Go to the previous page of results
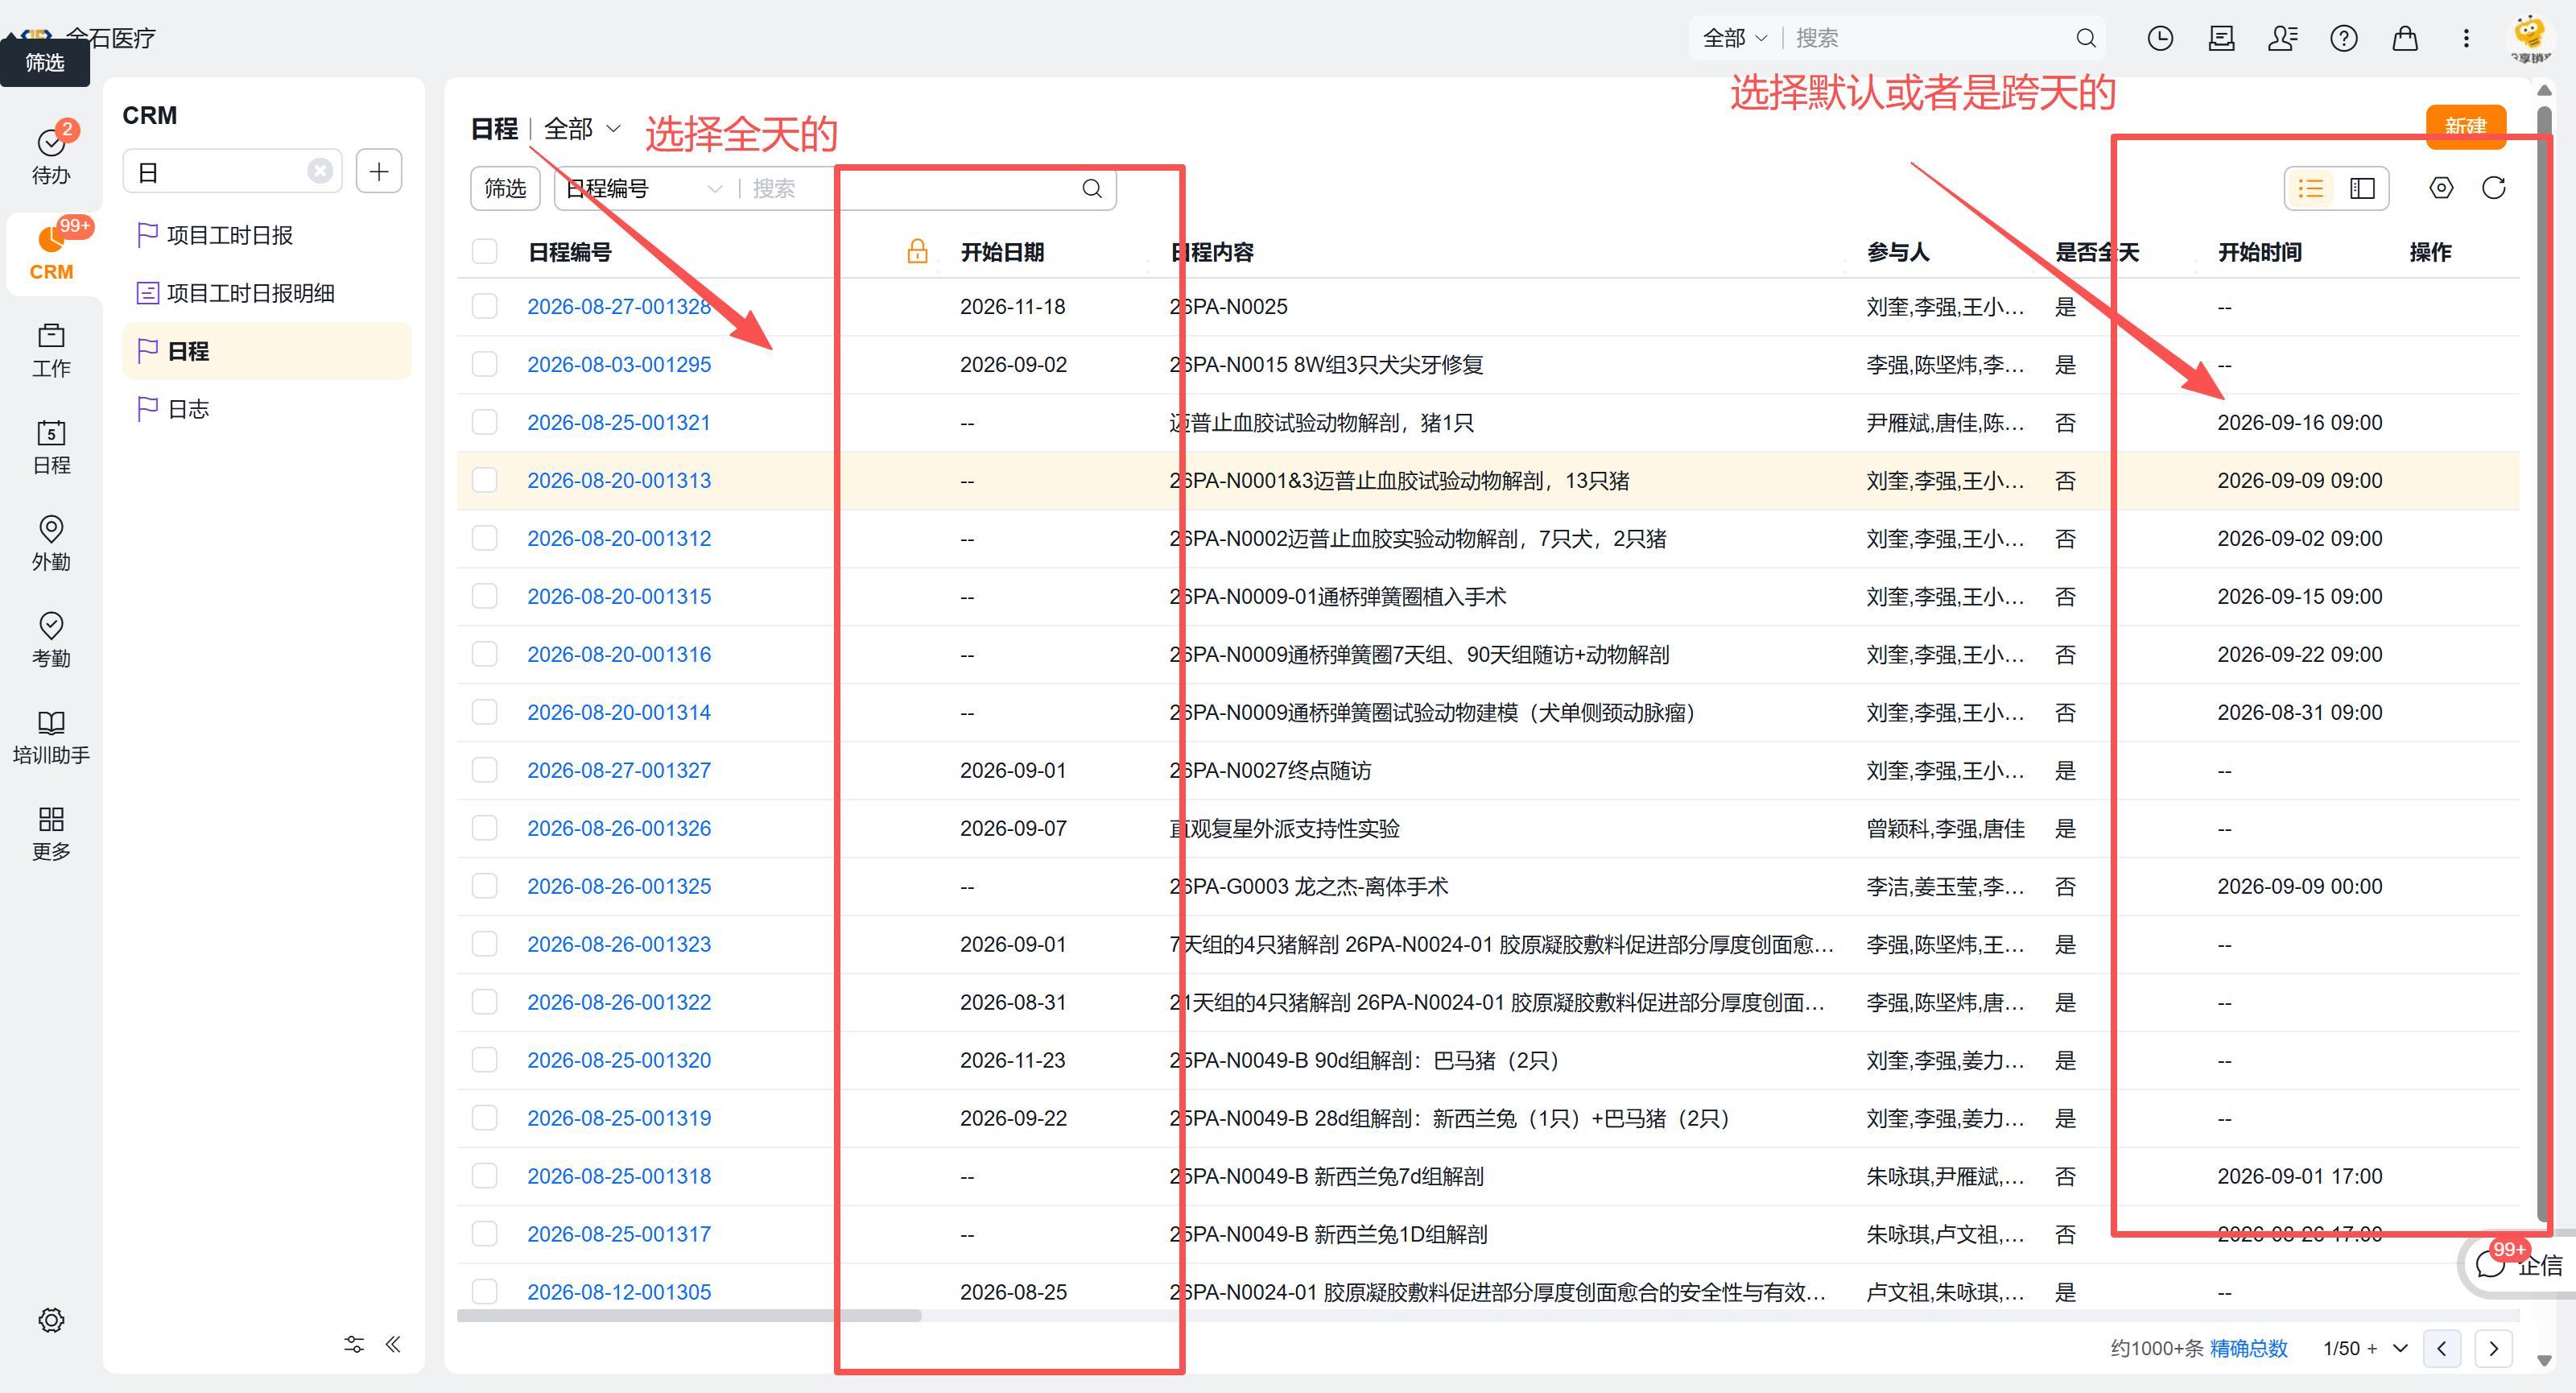This screenshot has width=2576, height=1393. click(x=2442, y=1348)
